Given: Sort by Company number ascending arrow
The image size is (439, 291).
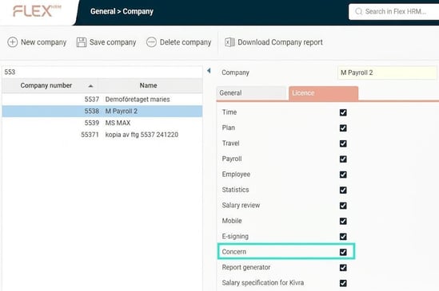Looking at the screenshot, I should [90, 86].
